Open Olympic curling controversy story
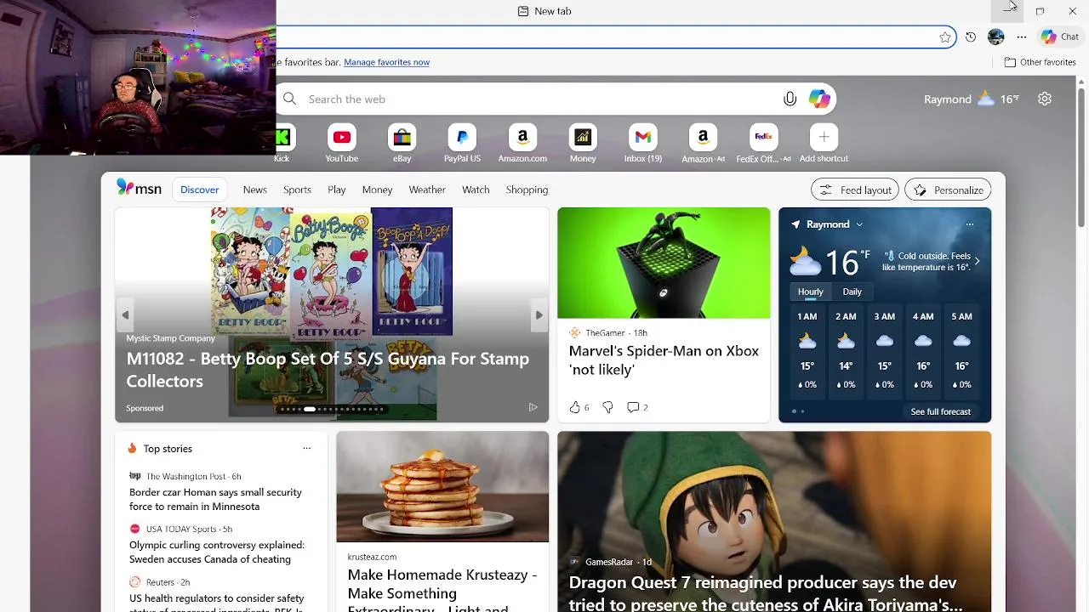The width and height of the screenshot is (1089, 612). pyautogui.click(x=217, y=552)
